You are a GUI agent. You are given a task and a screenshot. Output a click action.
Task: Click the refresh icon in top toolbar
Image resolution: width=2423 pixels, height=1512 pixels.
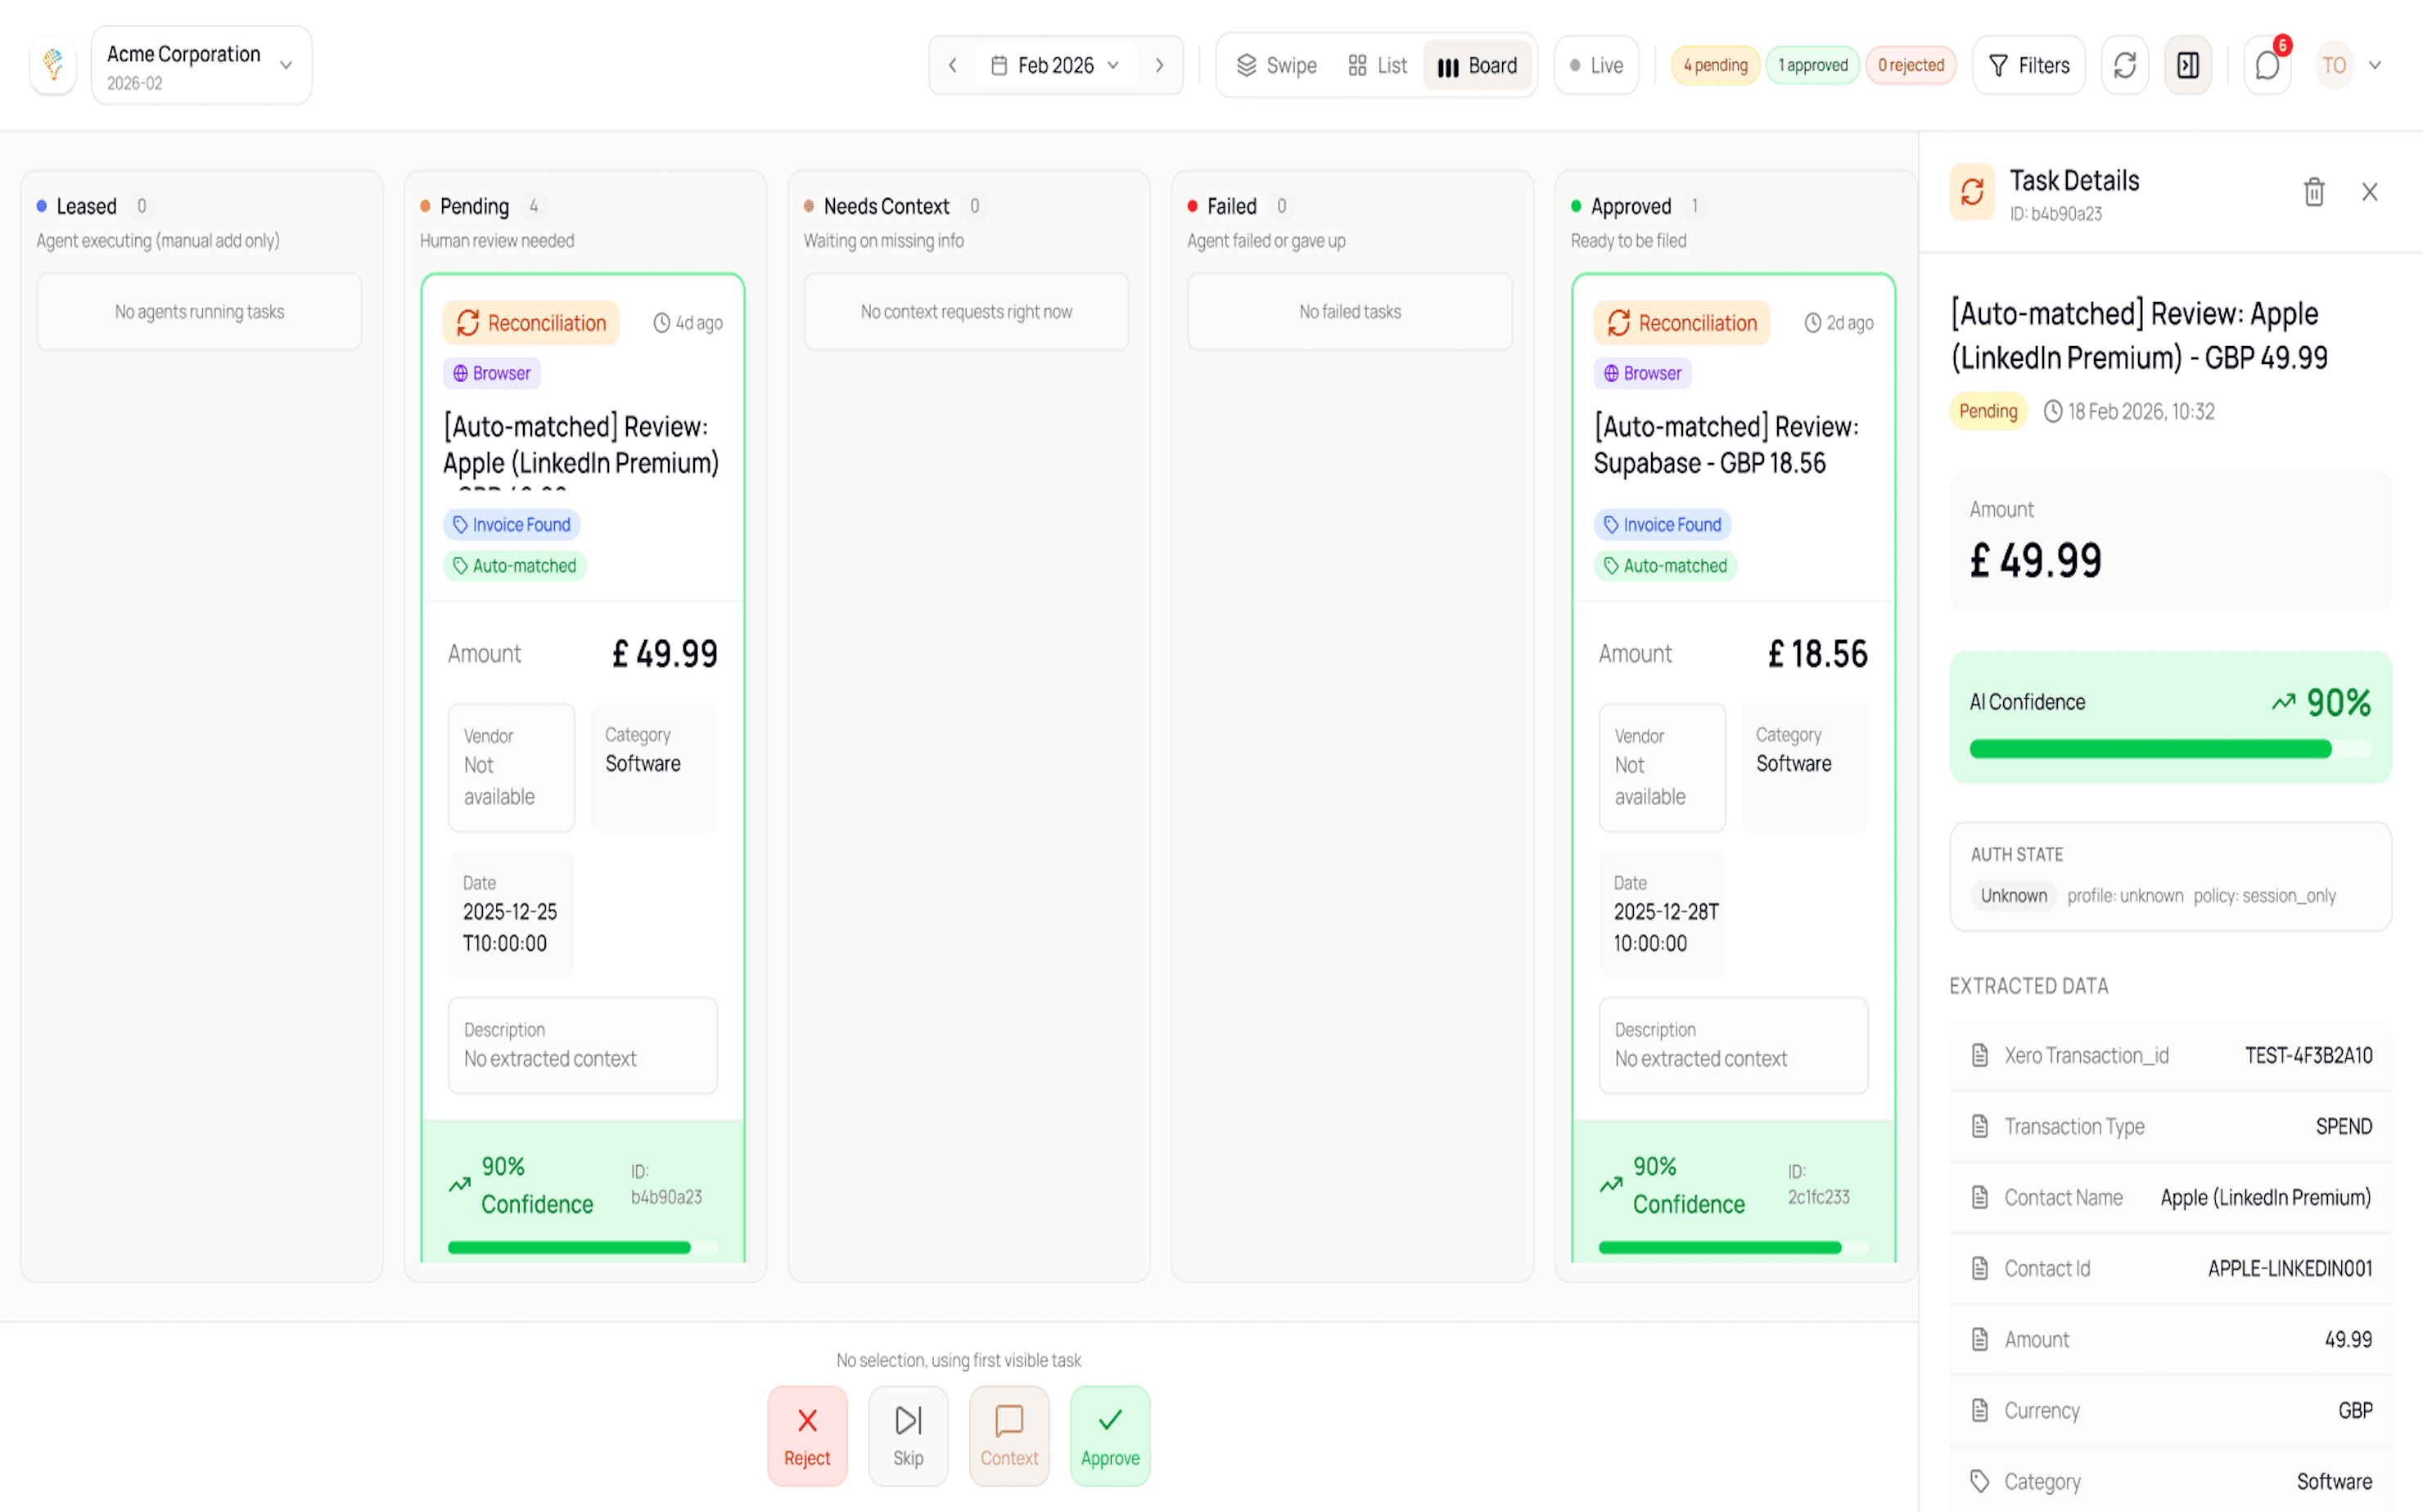[x=2124, y=66]
